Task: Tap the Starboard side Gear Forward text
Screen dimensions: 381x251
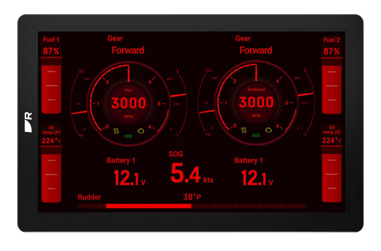Action: [256, 50]
